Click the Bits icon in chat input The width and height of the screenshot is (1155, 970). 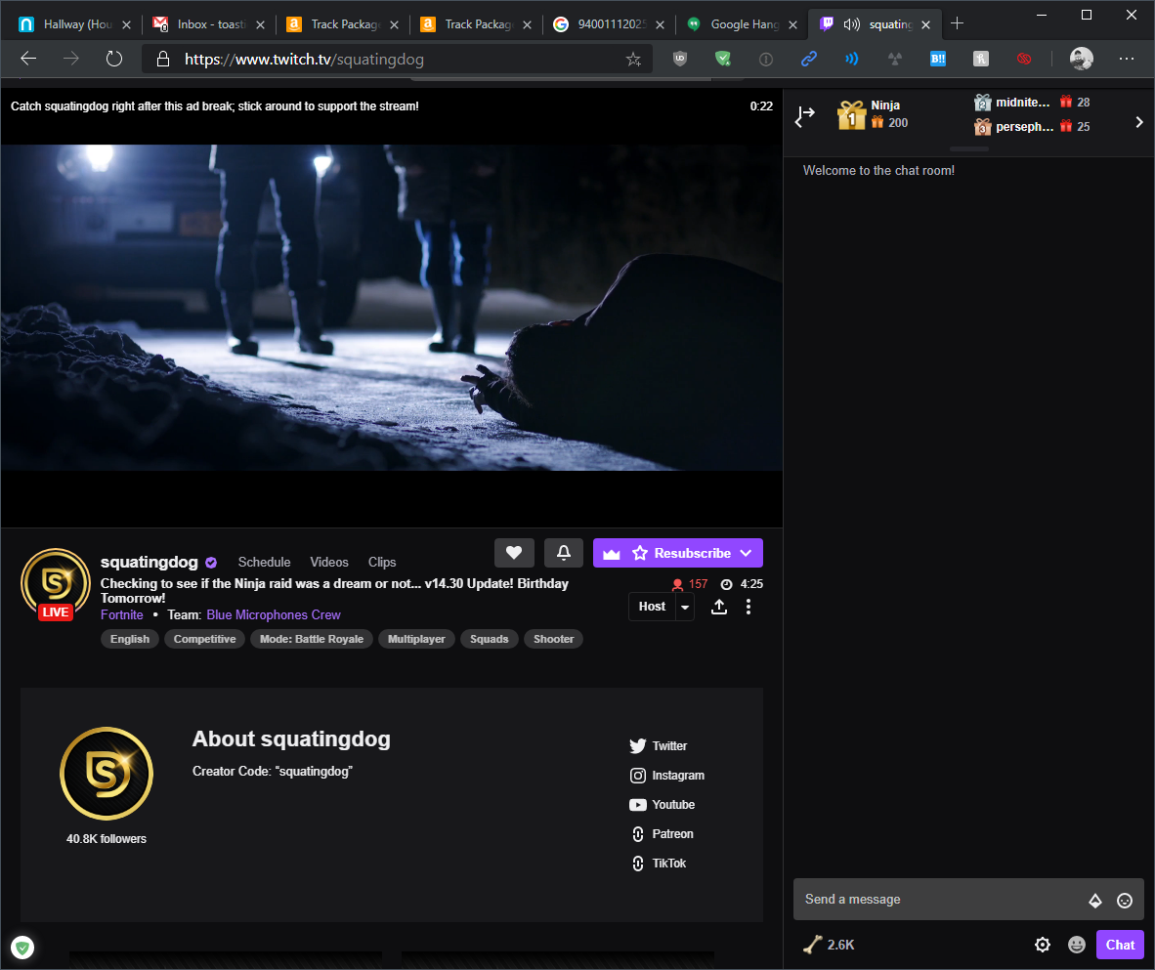click(x=1095, y=900)
